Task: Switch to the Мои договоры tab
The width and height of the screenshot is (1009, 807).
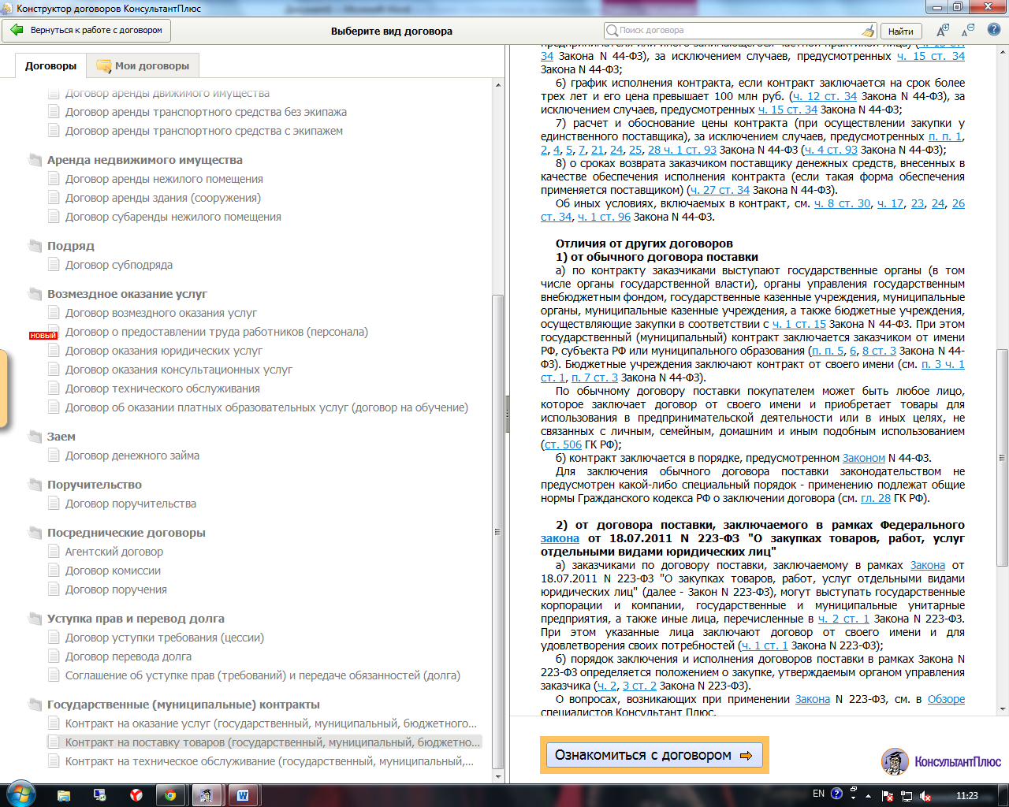Action: (x=143, y=65)
